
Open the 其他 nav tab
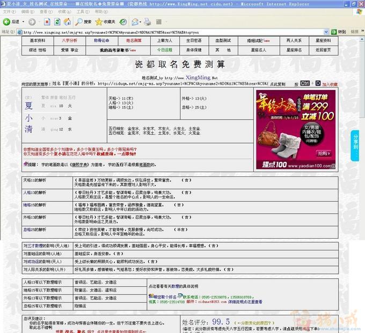point(223,50)
